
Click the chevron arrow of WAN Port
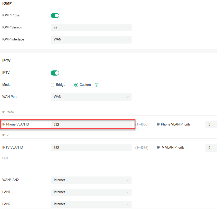point(127,97)
